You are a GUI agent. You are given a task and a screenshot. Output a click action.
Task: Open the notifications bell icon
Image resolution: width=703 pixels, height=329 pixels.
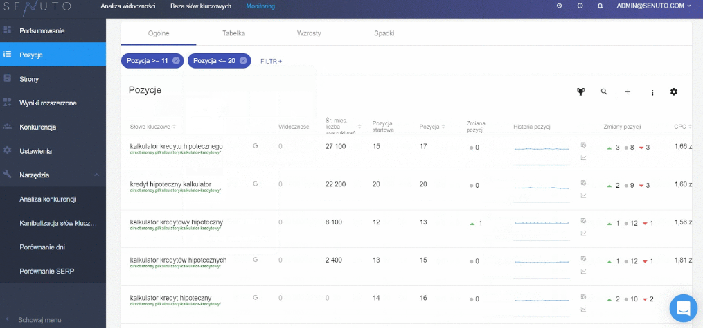(x=600, y=6)
